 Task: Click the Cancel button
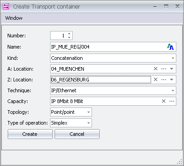pos(77,134)
